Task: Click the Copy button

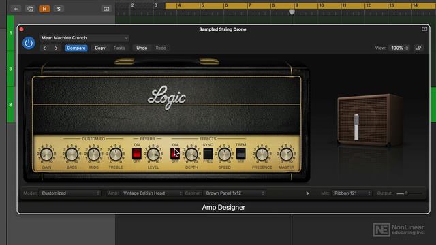Action: click(x=100, y=48)
